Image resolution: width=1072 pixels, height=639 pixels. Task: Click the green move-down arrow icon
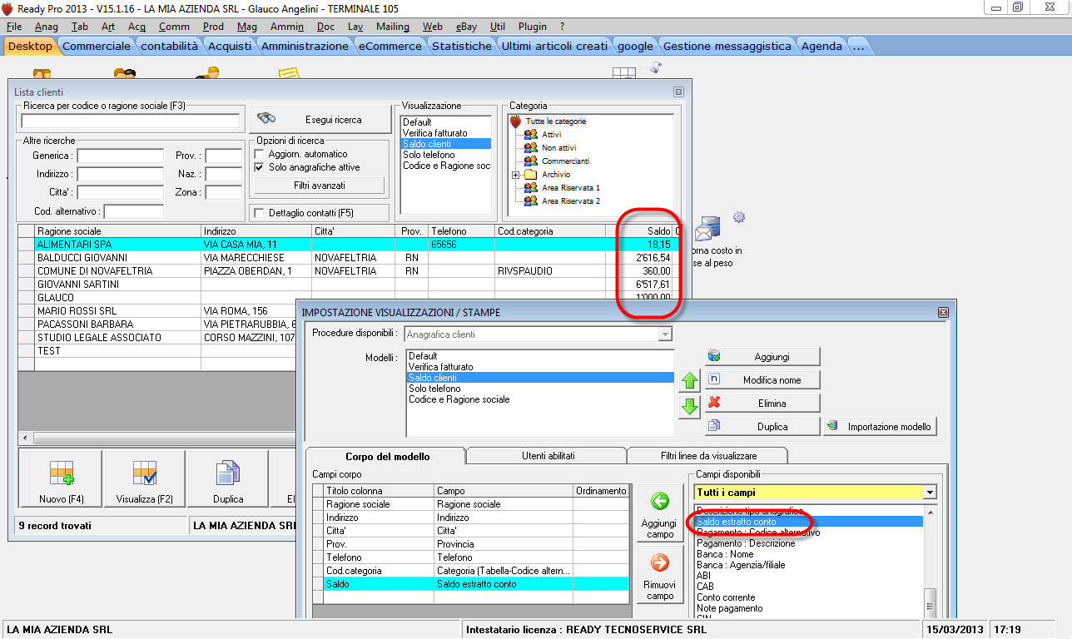pos(689,408)
